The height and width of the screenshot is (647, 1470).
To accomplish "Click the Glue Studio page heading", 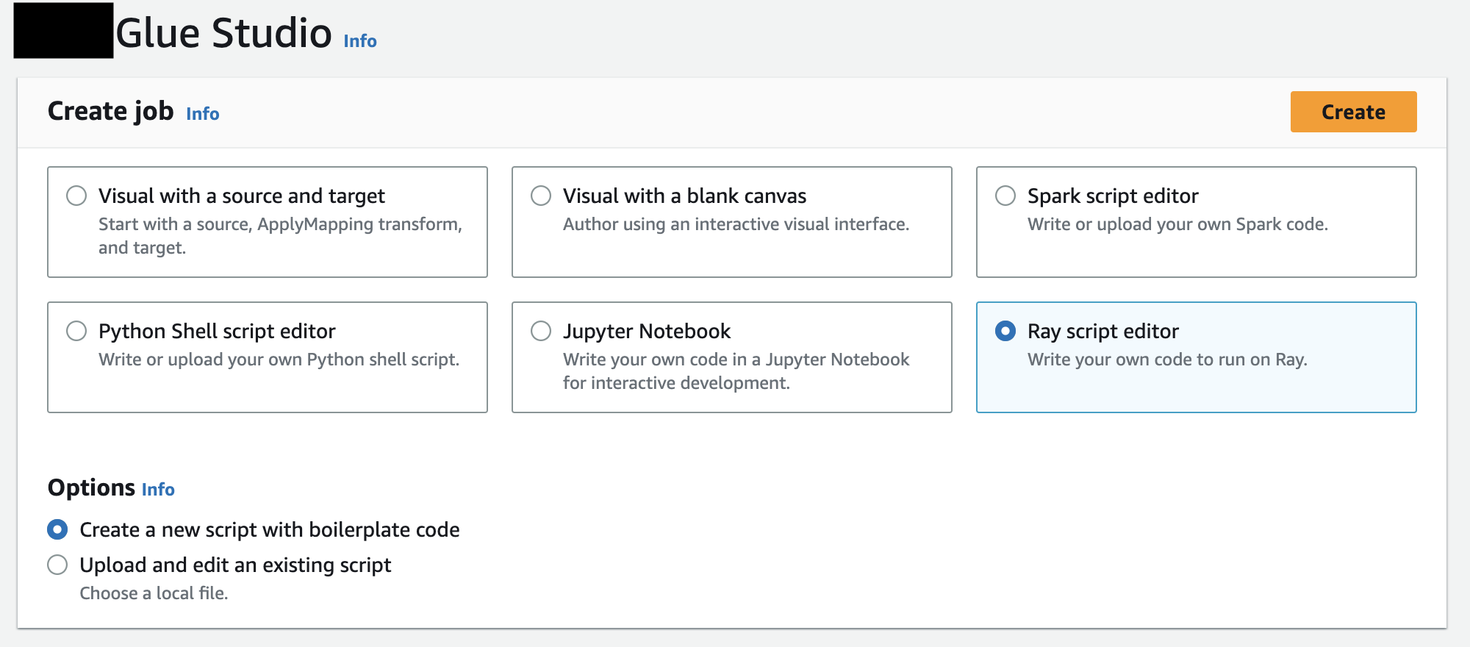I will pos(223,33).
